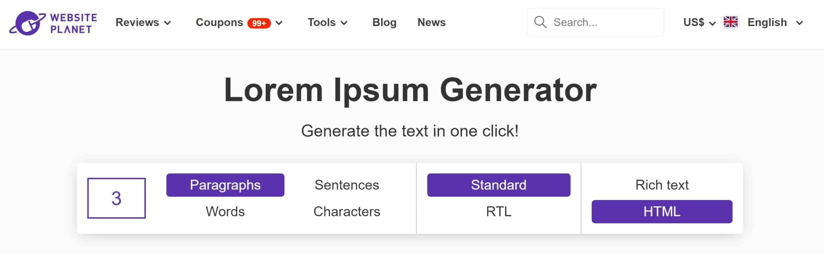
Task: Choose Rich text output format
Action: (662, 185)
